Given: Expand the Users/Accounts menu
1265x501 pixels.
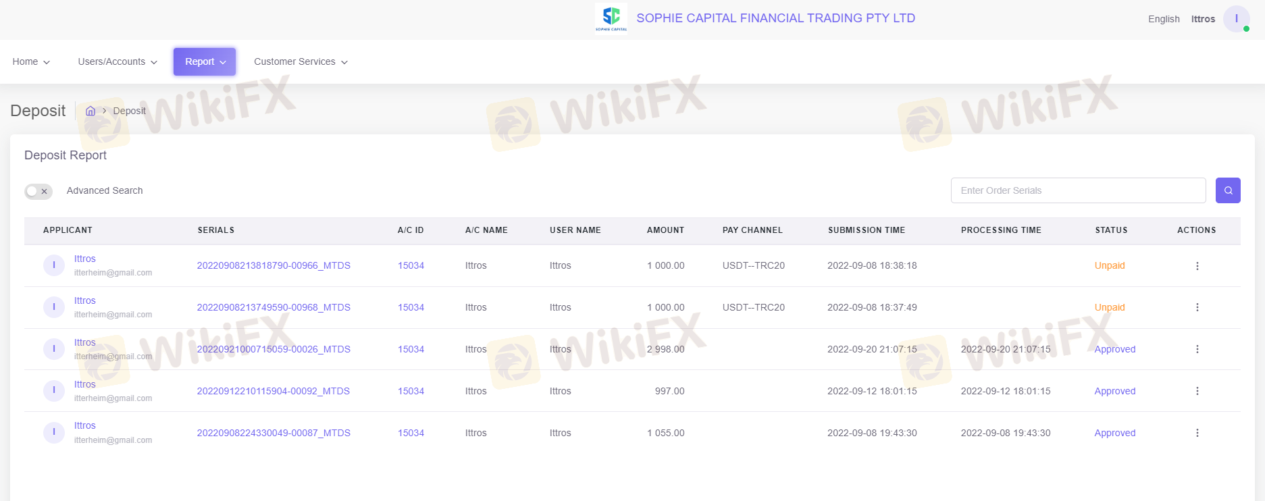Looking at the screenshot, I should tap(118, 61).
